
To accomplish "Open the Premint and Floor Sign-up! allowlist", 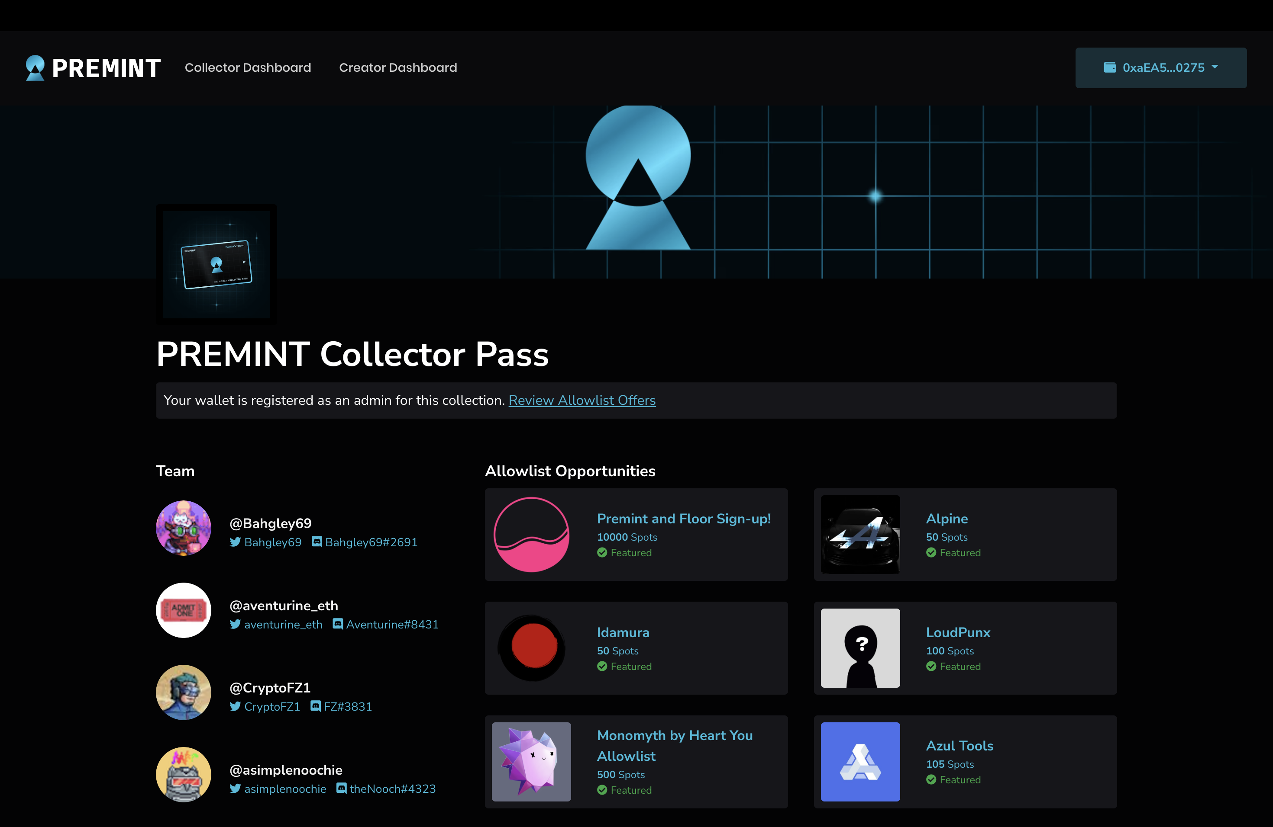I will tap(684, 519).
